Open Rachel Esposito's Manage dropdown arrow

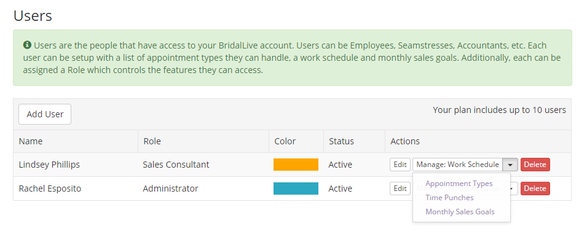point(512,189)
